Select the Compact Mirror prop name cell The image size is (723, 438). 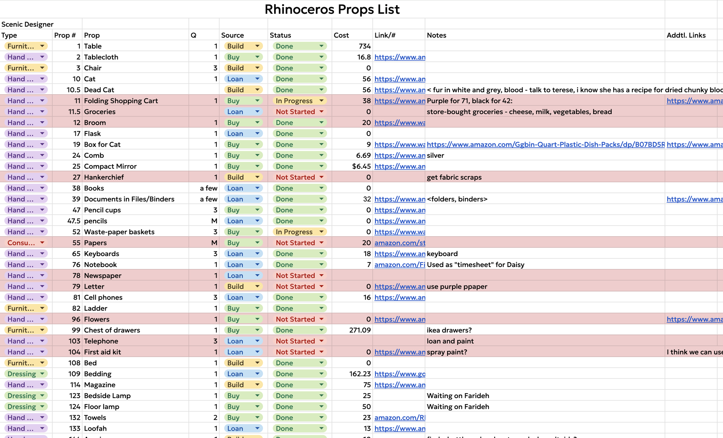pos(135,166)
